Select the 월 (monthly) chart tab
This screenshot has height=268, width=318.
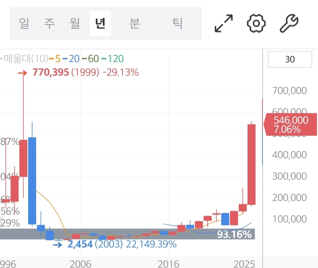coord(74,24)
